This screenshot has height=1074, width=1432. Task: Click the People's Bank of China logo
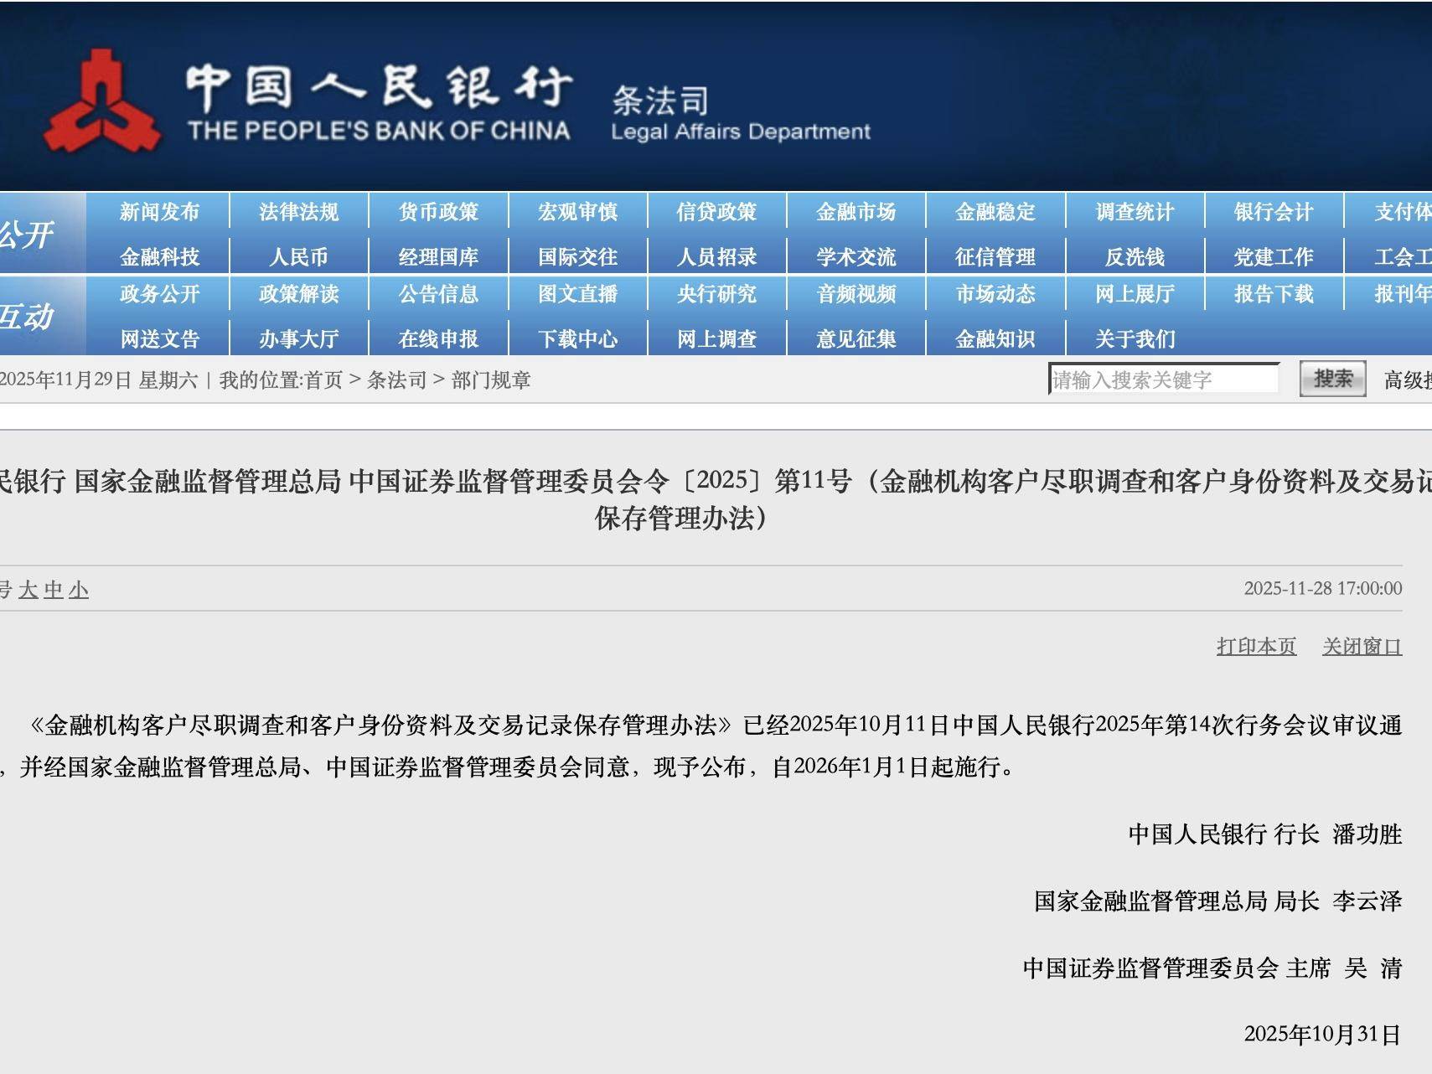point(102,101)
